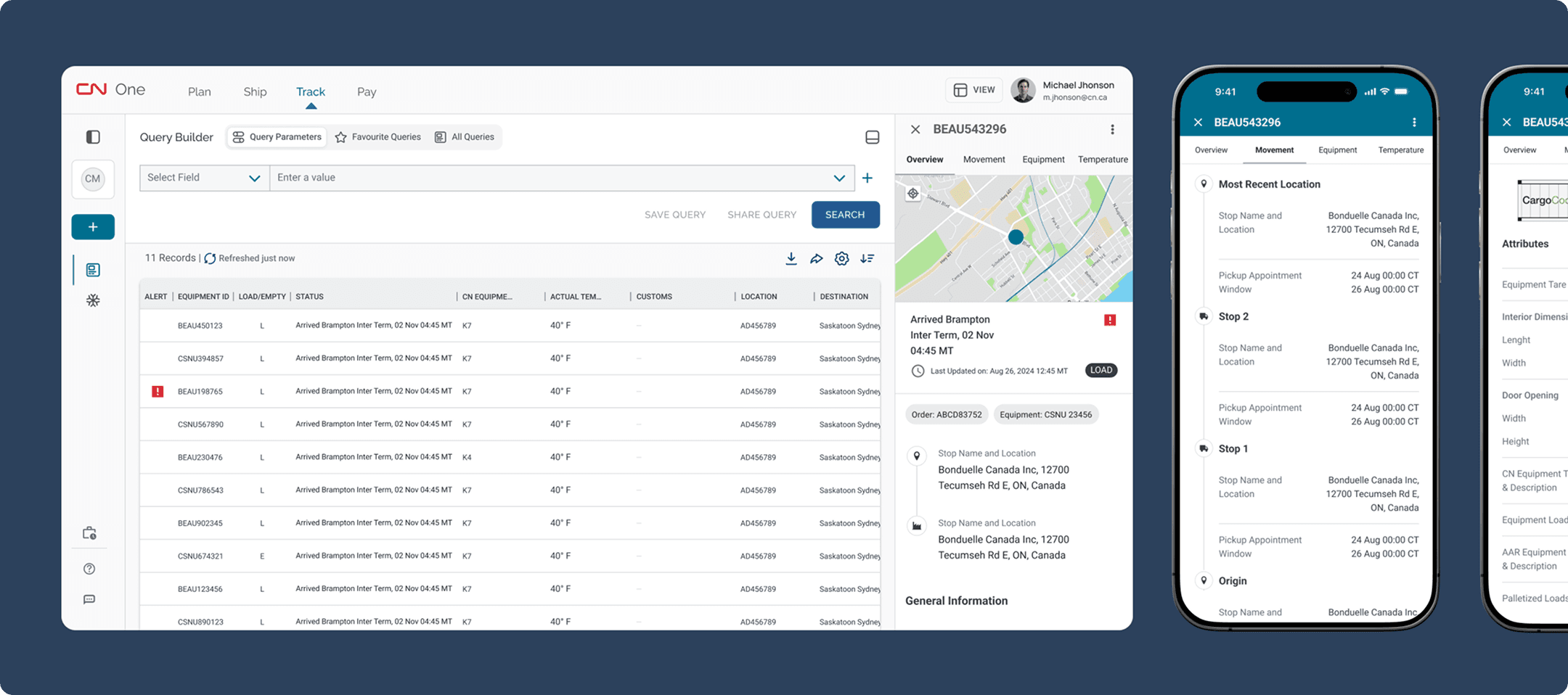Click the Stop 2 truck icon on phone

click(x=1204, y=316)
